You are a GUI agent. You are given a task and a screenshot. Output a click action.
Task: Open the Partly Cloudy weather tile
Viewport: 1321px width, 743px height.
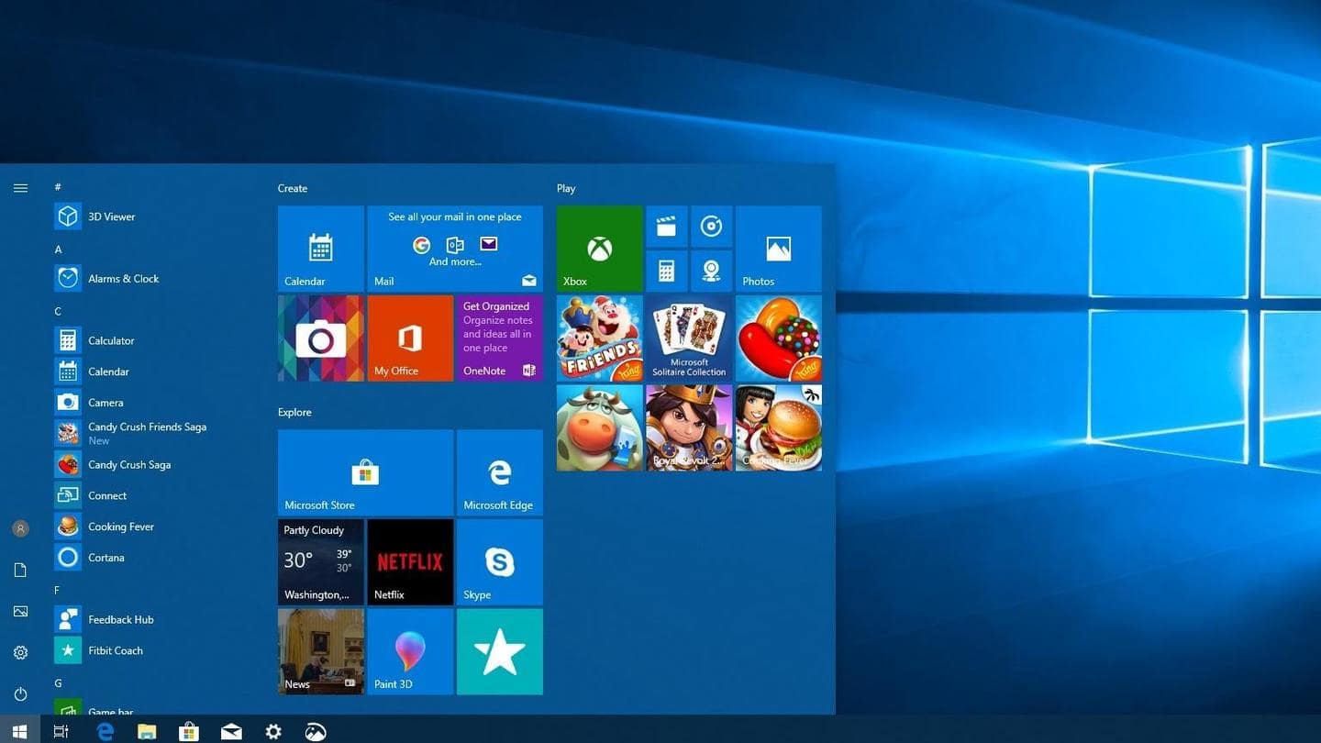point(321,562)
